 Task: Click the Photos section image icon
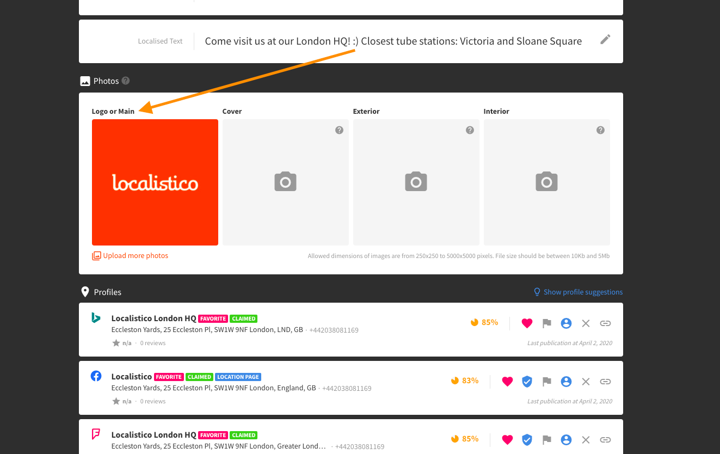pyautogui.click(x=85, y=81)
